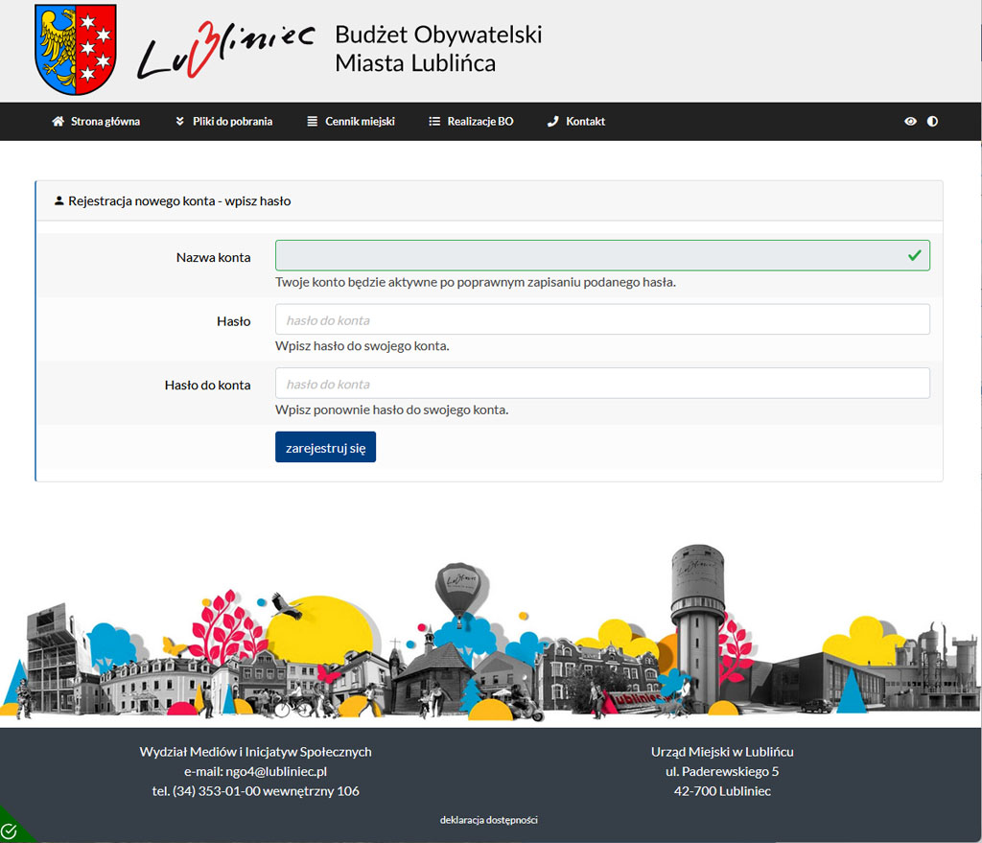Viewport: 982px width, 843px height.
Task: Click the double chevron icon for downloads
Action: [x=179, y=122]
